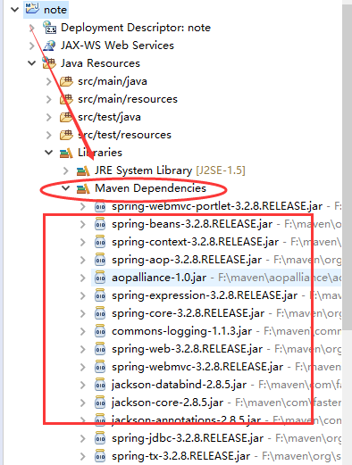Image resolution: width=352 pixels, height=465 pixels.
Task: Expand the JAX-WS Web Services node
Action: (32, 46)
